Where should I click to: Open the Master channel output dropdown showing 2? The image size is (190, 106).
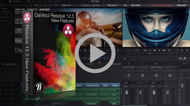(x=184, y=67)
